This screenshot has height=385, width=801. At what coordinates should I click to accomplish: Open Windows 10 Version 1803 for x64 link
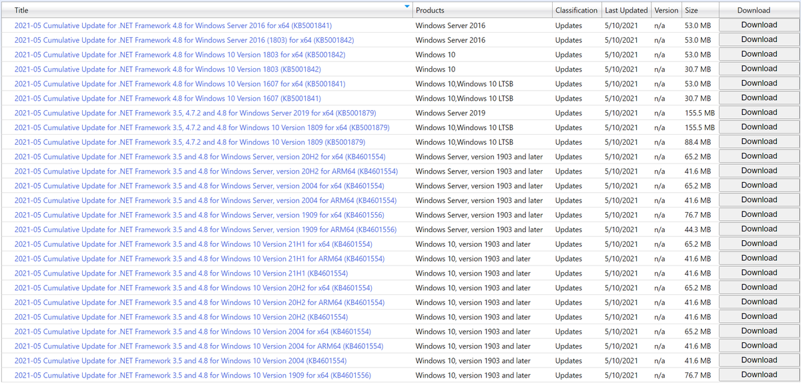point(180,55)
